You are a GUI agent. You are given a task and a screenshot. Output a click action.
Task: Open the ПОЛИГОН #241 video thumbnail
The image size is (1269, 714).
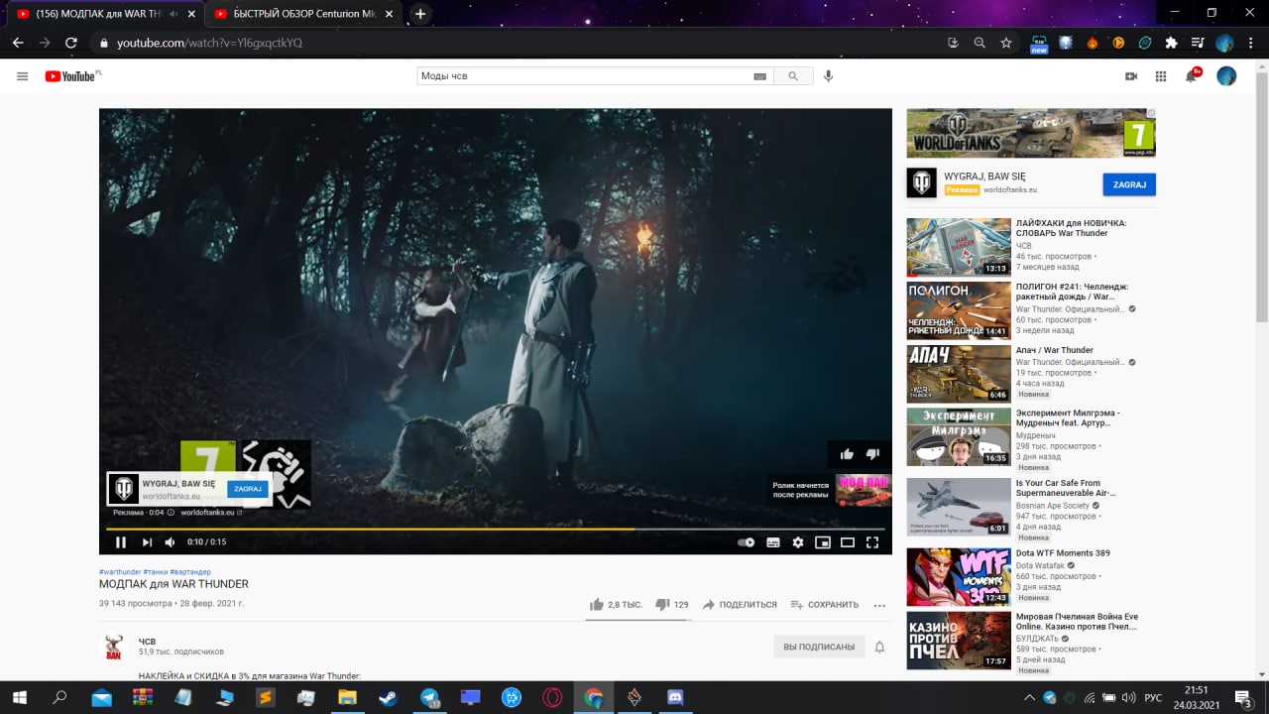959,310
